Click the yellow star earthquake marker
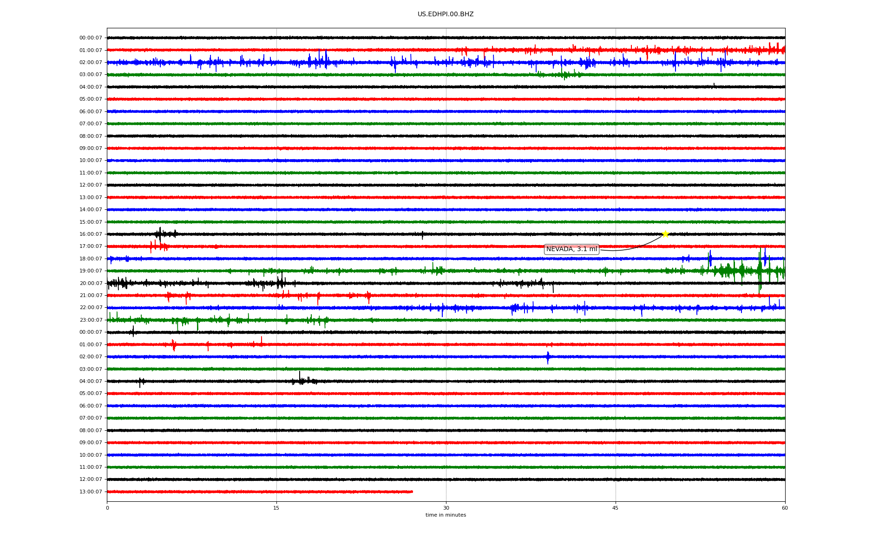Viewport: 892px width, 557px height. 665,234
